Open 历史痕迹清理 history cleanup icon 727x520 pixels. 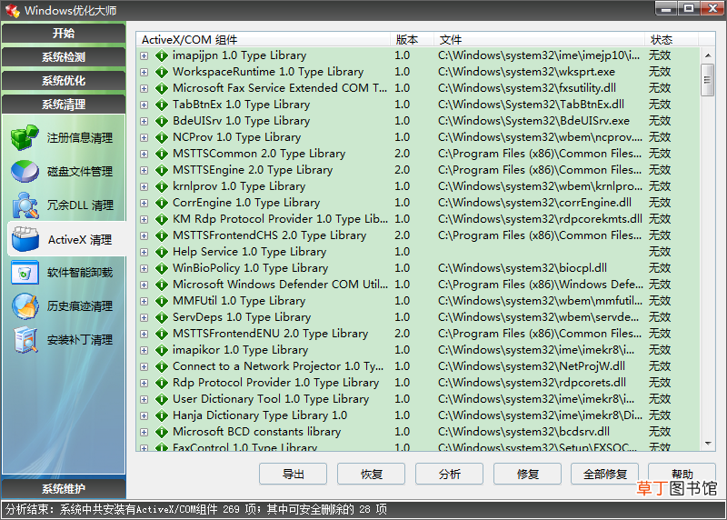(x=25, y=306)
